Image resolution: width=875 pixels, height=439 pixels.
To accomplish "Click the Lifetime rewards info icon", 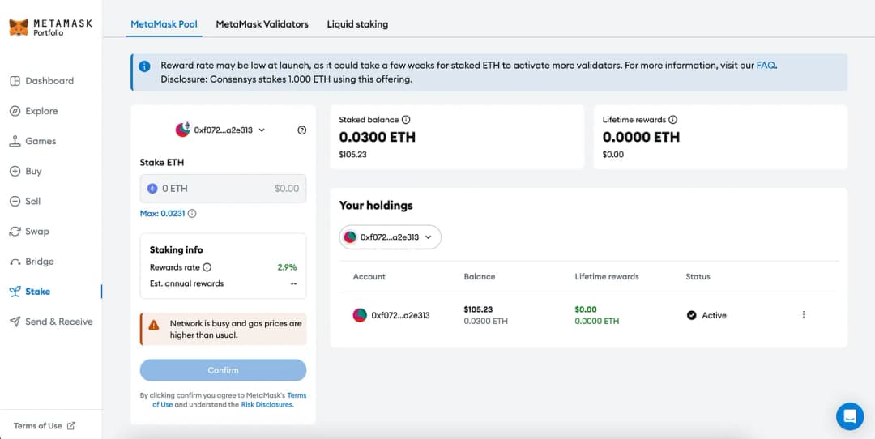I will (x=673, y=120).
